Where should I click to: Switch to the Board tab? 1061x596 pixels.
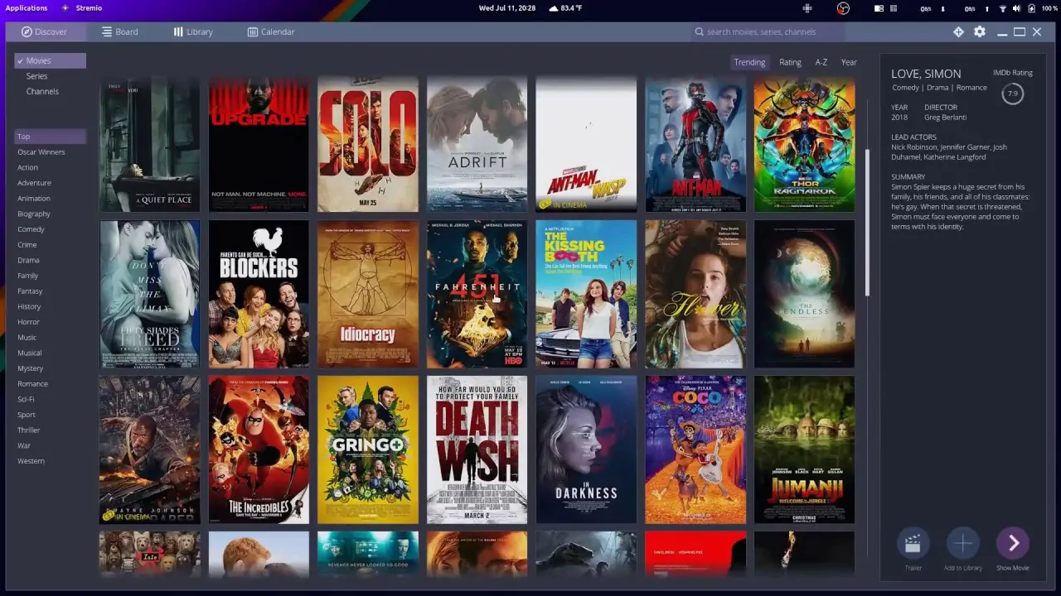pyautogui.click(x=119, y=31)
